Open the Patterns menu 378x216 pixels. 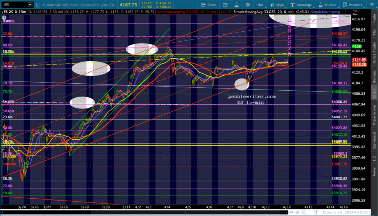(x=352, y=5)
